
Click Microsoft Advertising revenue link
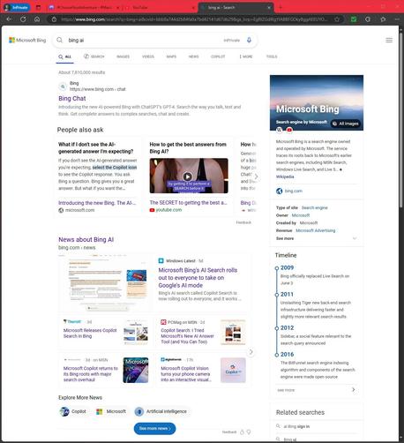pyautogui.click(x=315, y=230)
